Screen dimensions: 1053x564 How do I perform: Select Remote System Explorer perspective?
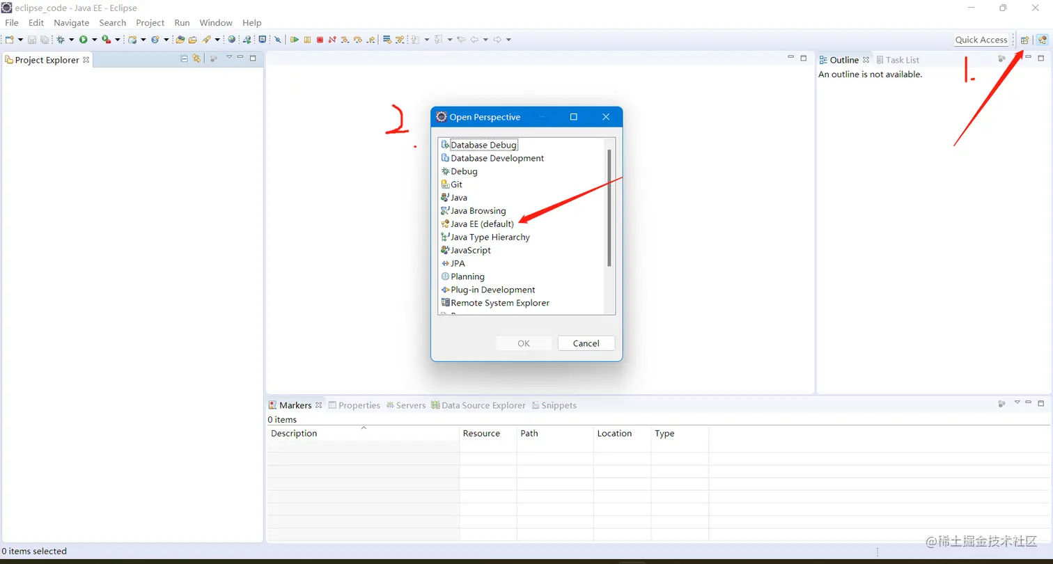(x=495, y=304)
